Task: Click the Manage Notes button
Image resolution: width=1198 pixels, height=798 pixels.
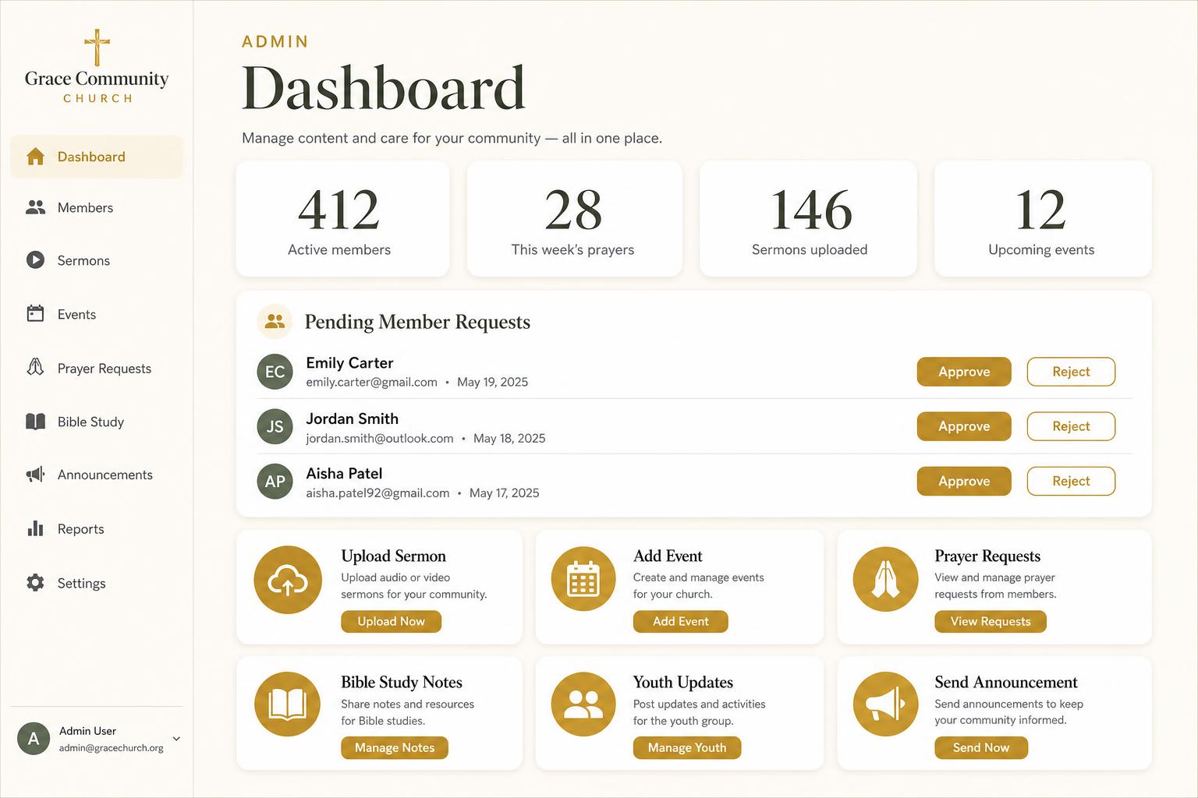Action: pyautogui.click(x=395, y=747)
